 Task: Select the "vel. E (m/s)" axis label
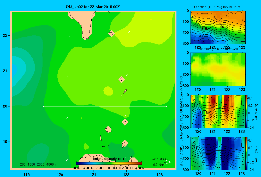pos(256,154)
